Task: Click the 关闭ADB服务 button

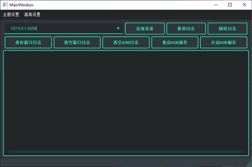Action: pos(224,42)
